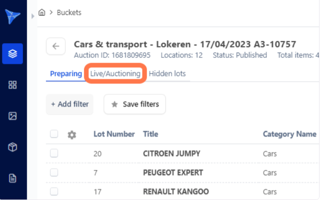This screenshot has height=200, width=320.
Task: Switch to the Live/Auctioning tab
Action: click(115, 74)
